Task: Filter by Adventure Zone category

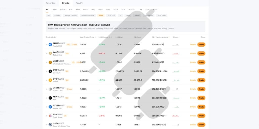Action: 88,15
